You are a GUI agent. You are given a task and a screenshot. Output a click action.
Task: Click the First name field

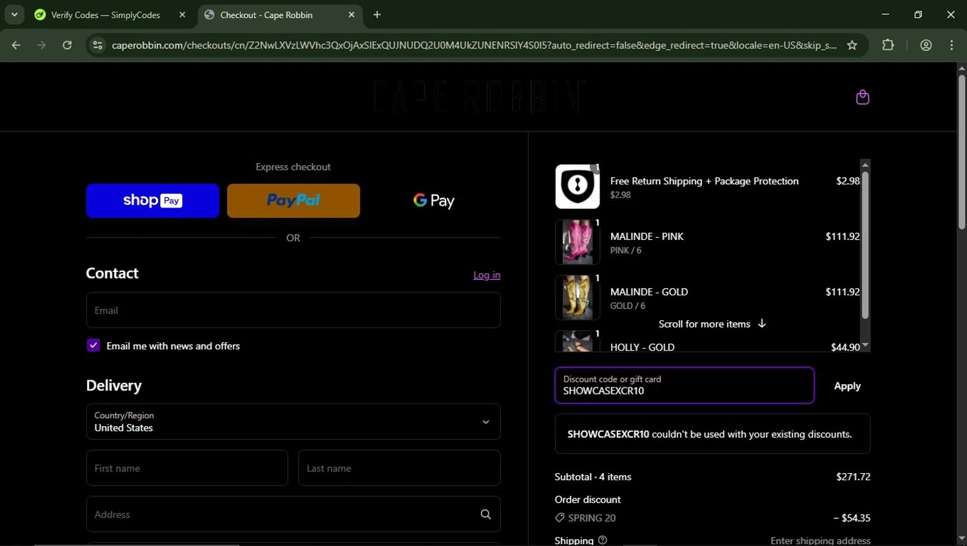pyautogui.click(x=187, y=468)
